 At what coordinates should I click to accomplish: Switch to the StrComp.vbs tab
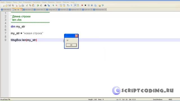coord(100,10)
